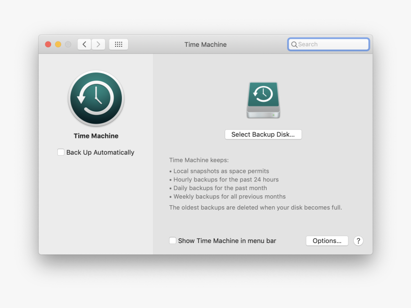This screenshot has width=411, height=308.
Task: Show all preferences with grid icon
Action: (119, 44)
